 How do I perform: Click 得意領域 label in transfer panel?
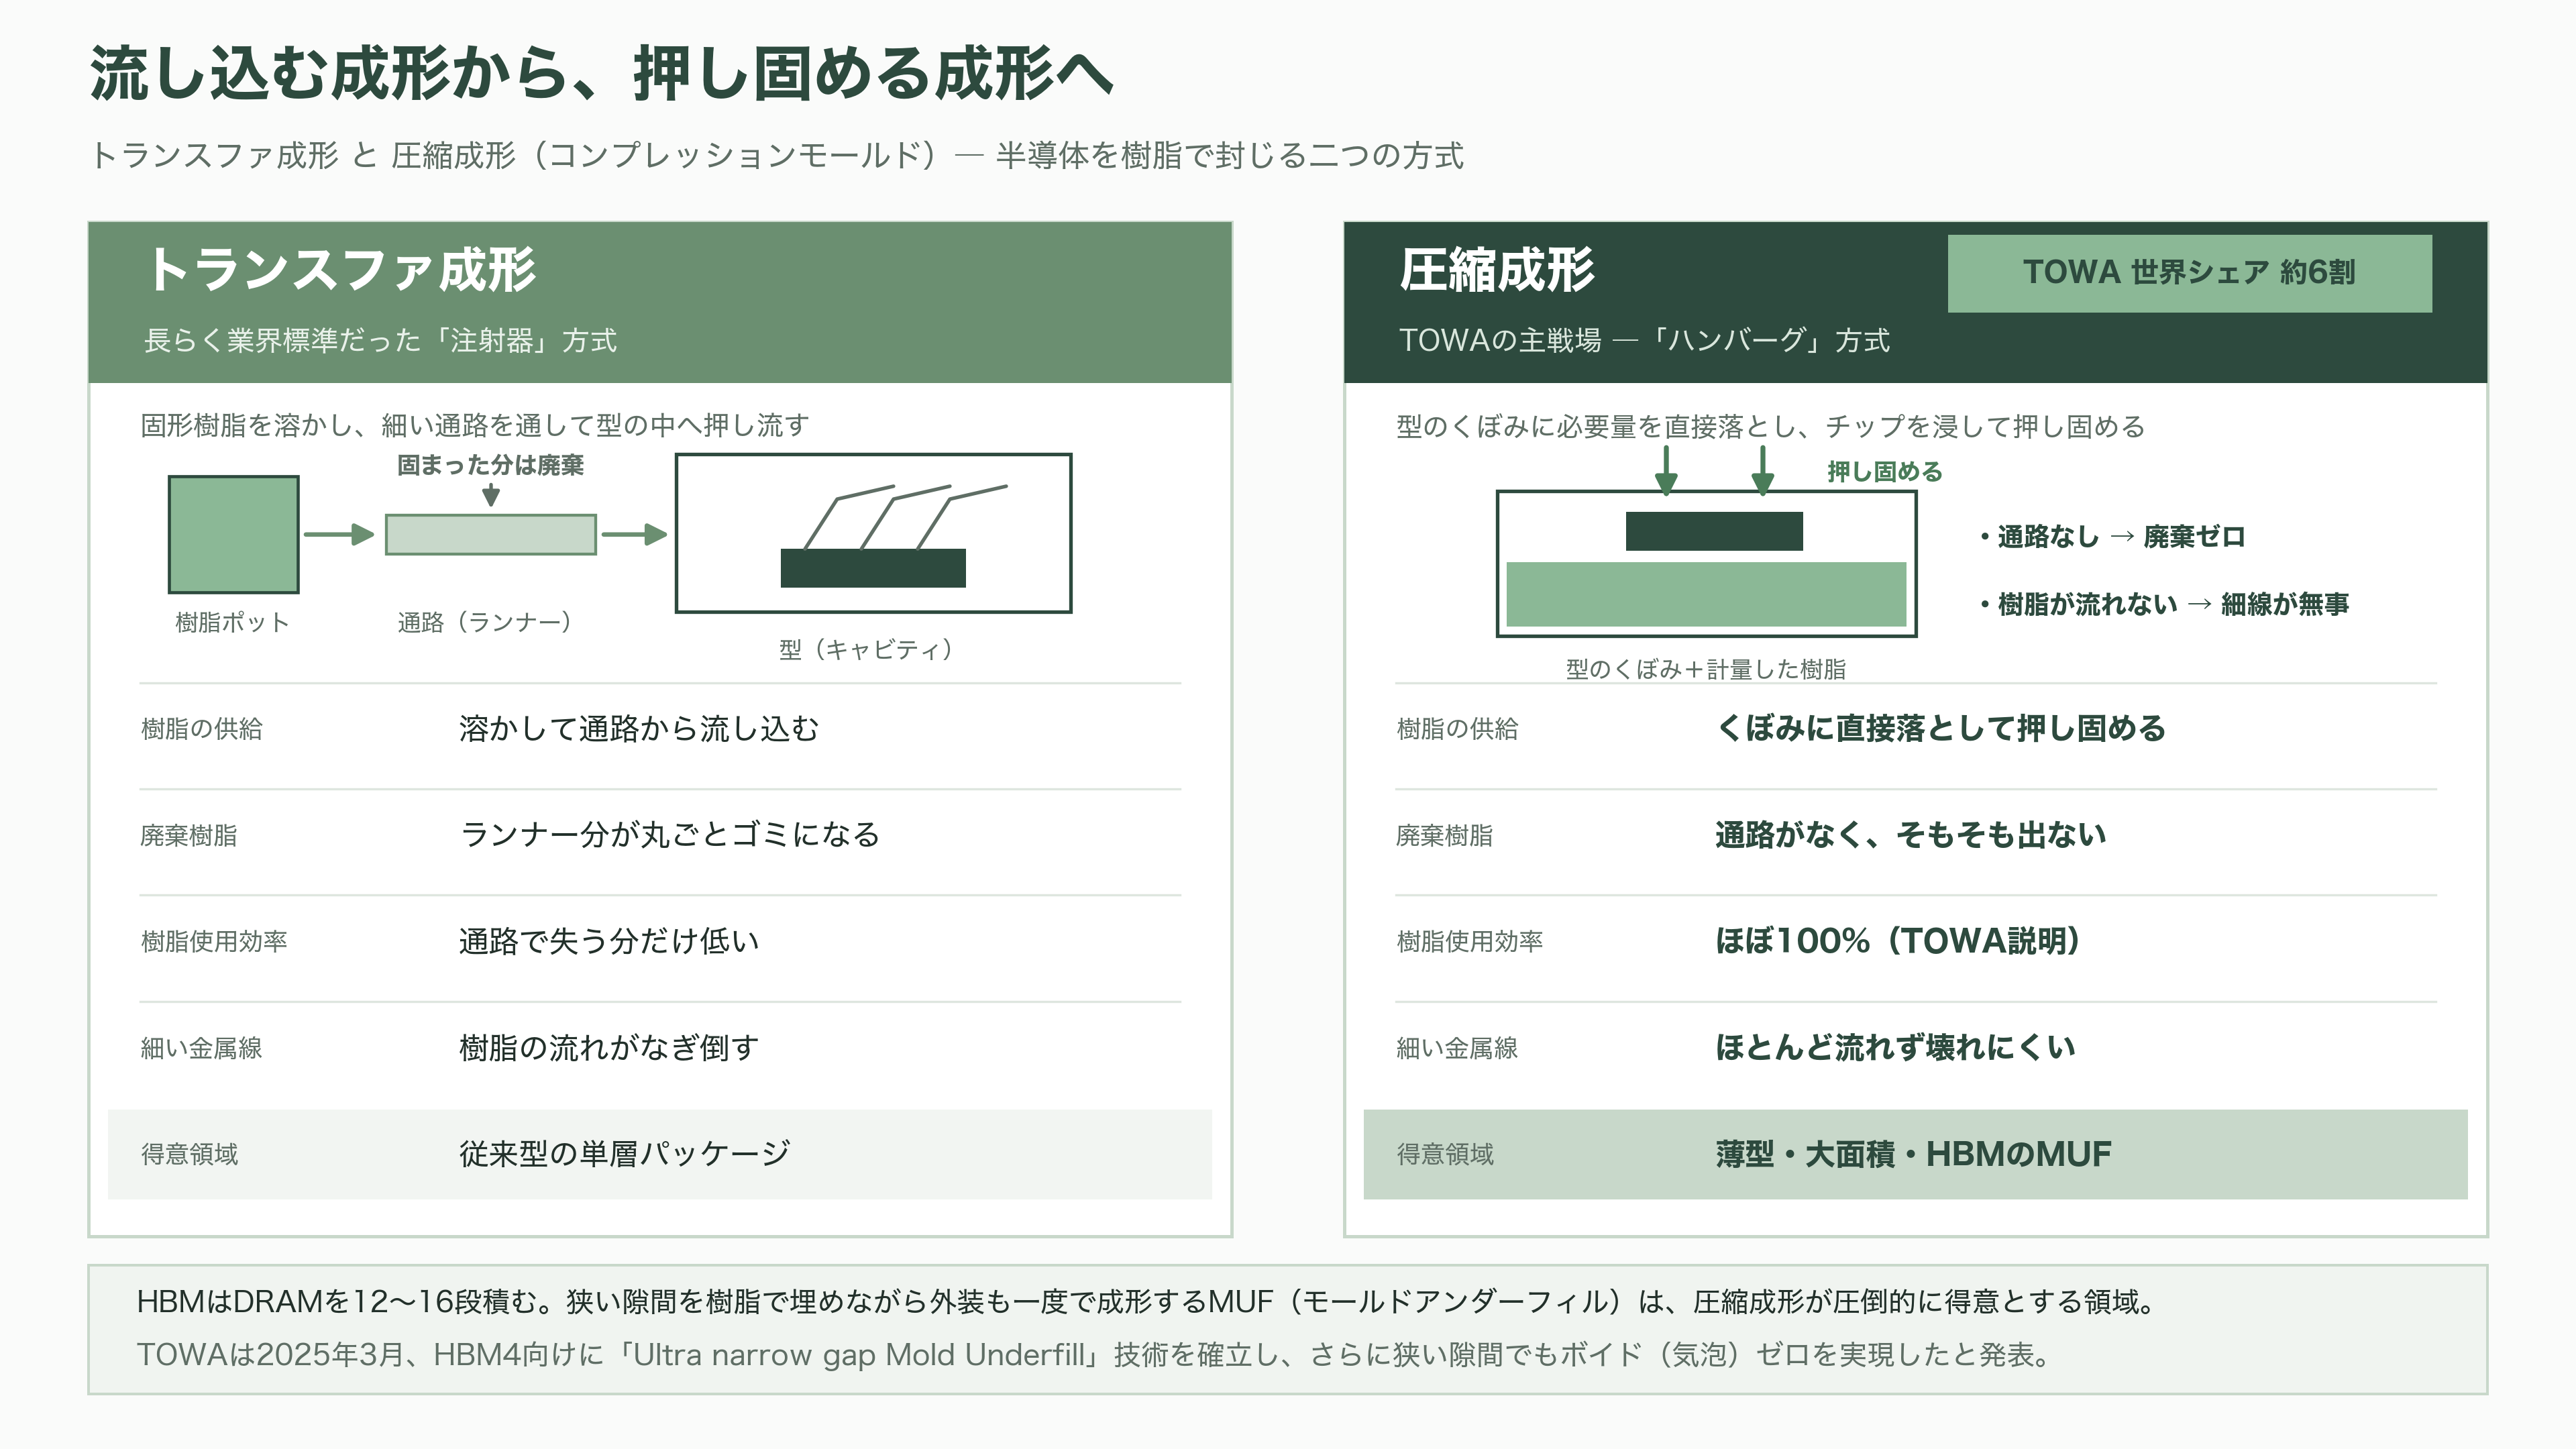coord(189,1154)
